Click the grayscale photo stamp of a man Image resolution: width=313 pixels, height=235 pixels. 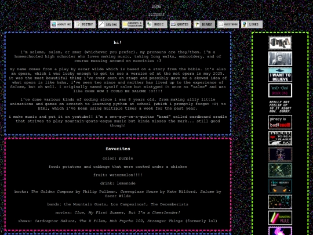pyautogui.click(x=280, y=59)
